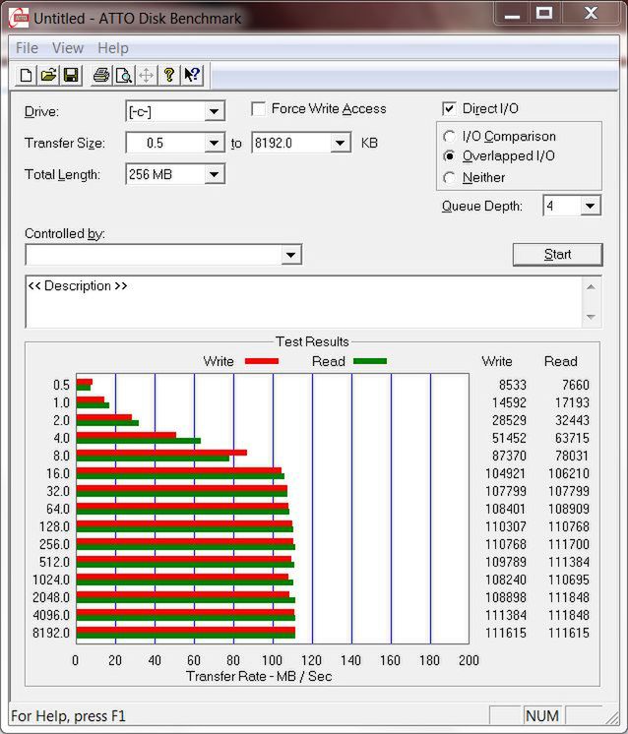
Task: Click the four-arrow move toolbar icon
Action: 146,75
